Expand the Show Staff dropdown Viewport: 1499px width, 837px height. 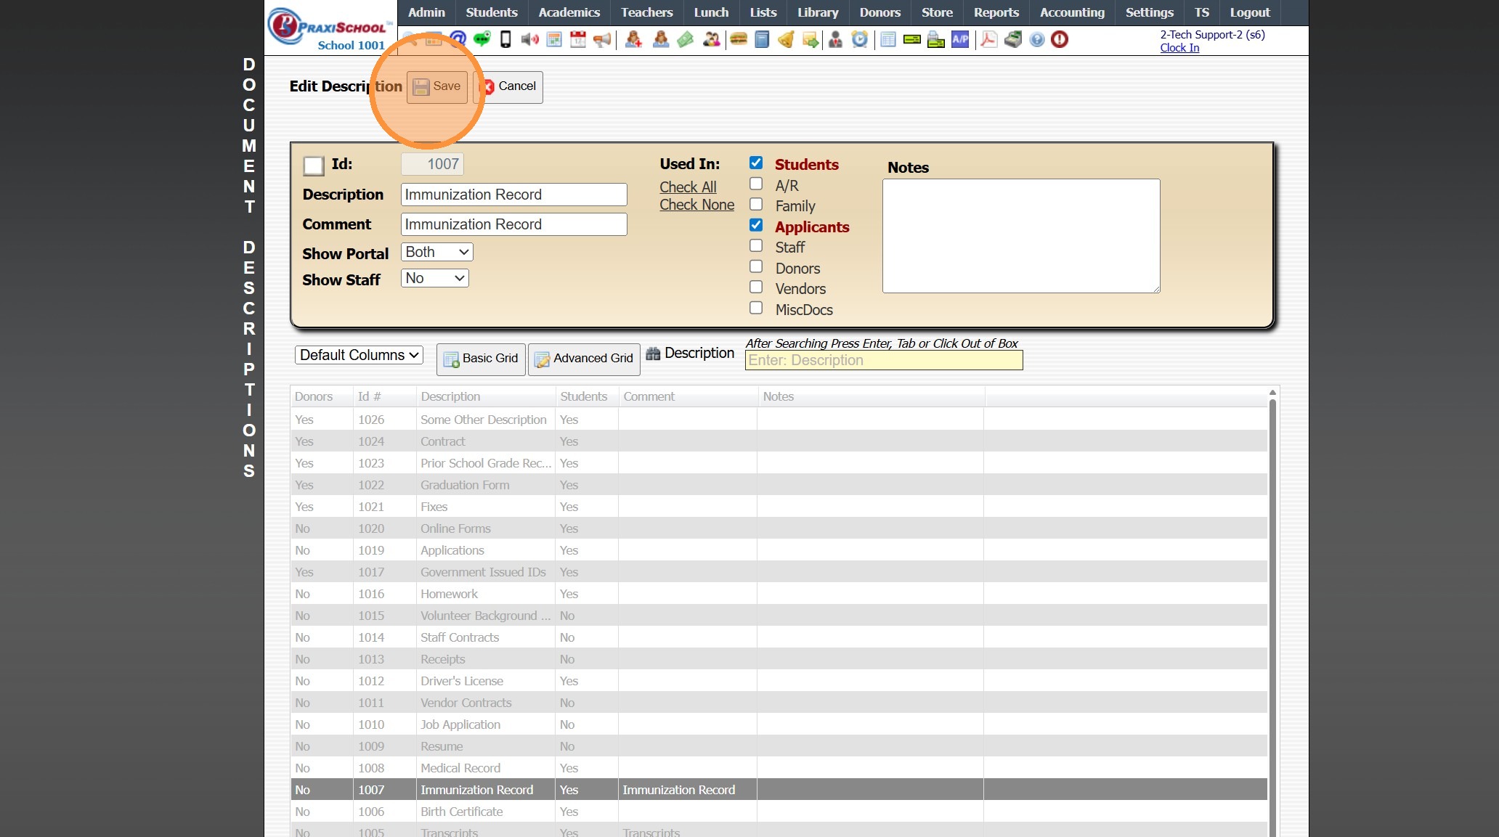(x=434, y=278)
